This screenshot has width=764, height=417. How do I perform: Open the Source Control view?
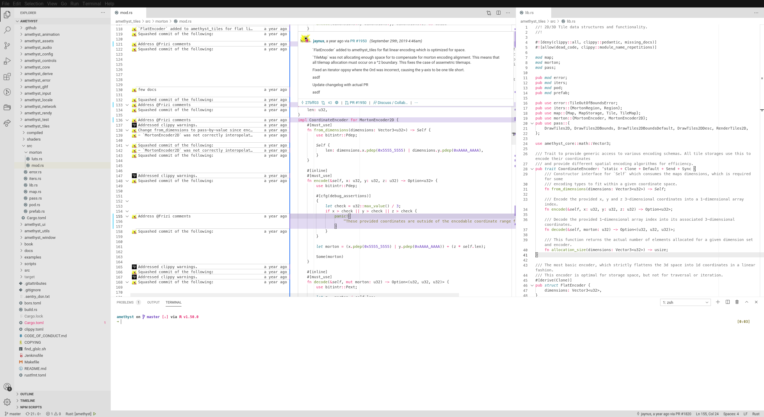[7, 46]
